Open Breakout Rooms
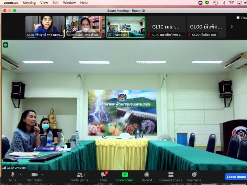 click(x=171, y=176)
